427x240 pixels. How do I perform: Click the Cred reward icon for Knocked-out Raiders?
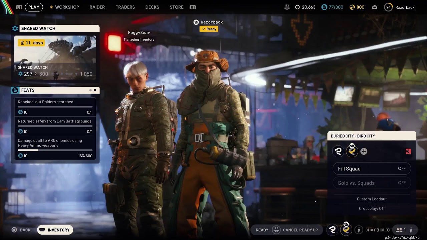pyautogui.click(x=20, y=112)
